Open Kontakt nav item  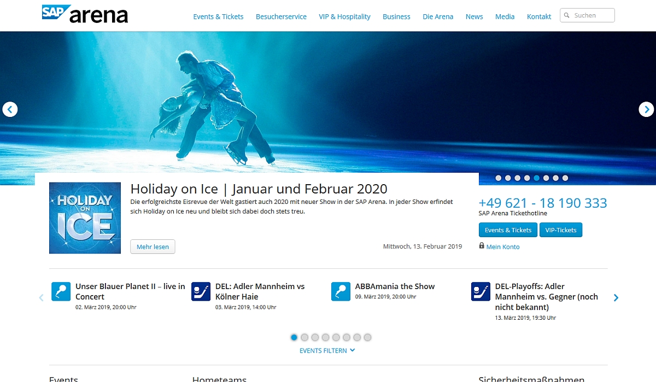539,16
